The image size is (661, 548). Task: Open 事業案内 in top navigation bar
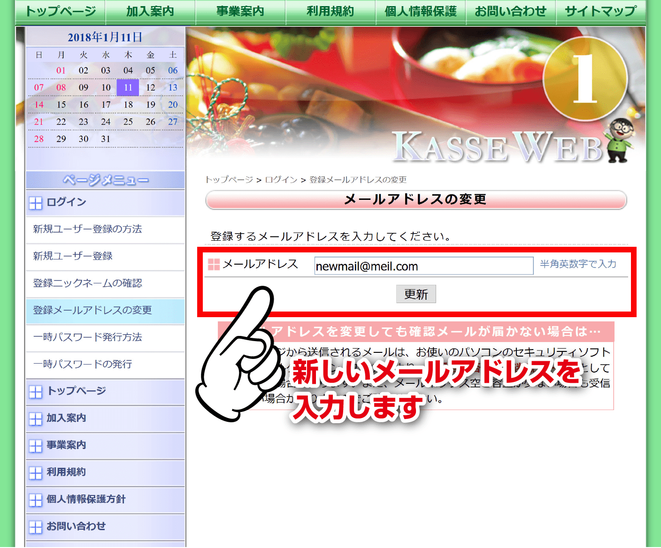(240, 11)
